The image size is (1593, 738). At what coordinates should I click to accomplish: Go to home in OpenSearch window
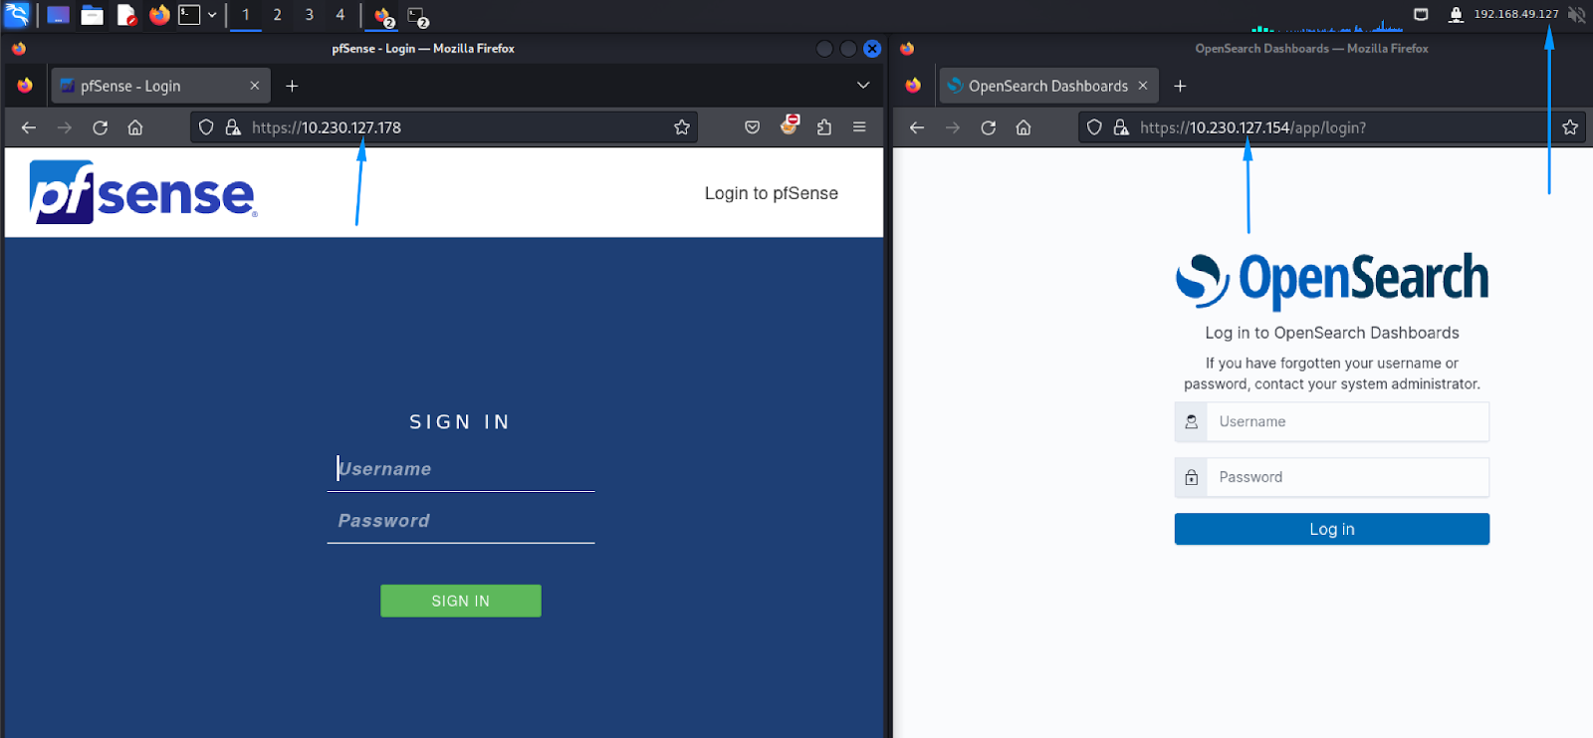point(1024,127)
